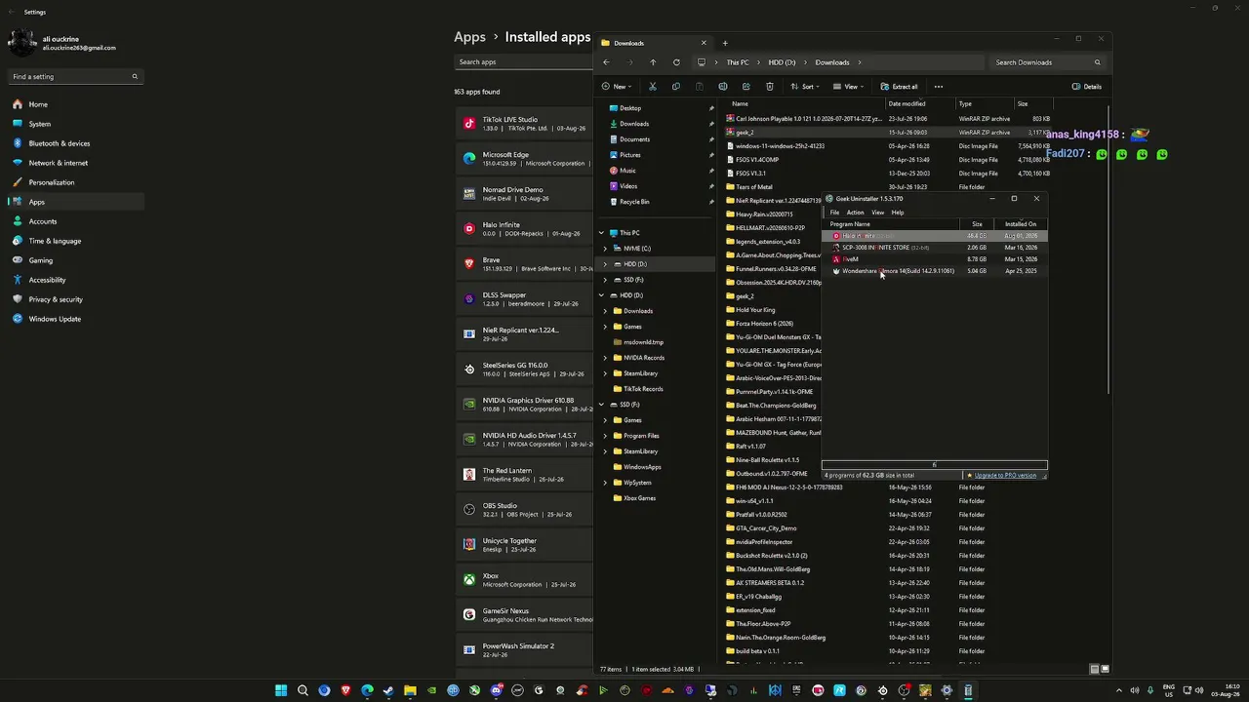Select geek_2 ZIP archive row
Screen dimensions: 1249x702
[x=888, y=133]
